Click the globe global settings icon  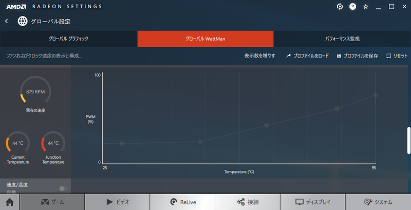tap(23, 21)
